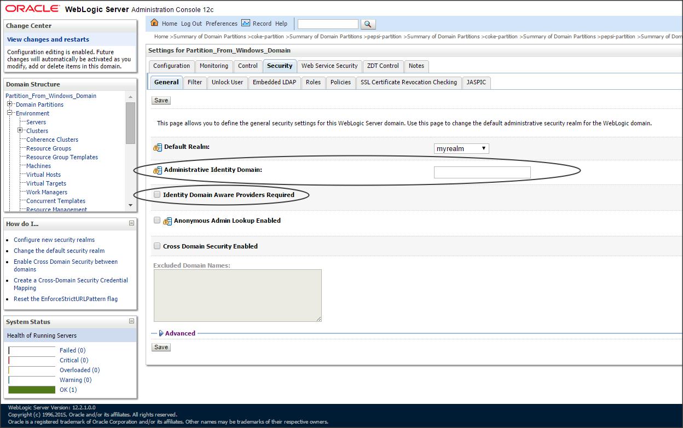Switch to the ZDT Control tab

(383, 66)
